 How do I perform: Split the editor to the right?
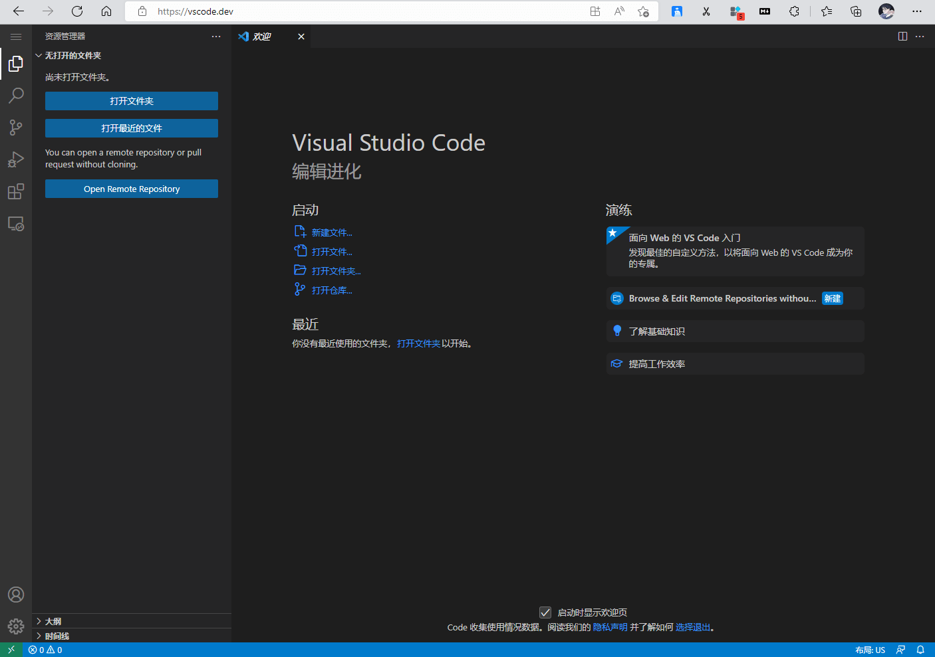[902, 37]
